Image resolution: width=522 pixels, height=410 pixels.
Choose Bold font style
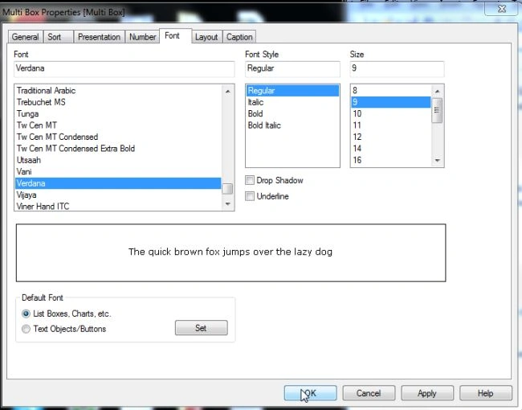point(292,113)
